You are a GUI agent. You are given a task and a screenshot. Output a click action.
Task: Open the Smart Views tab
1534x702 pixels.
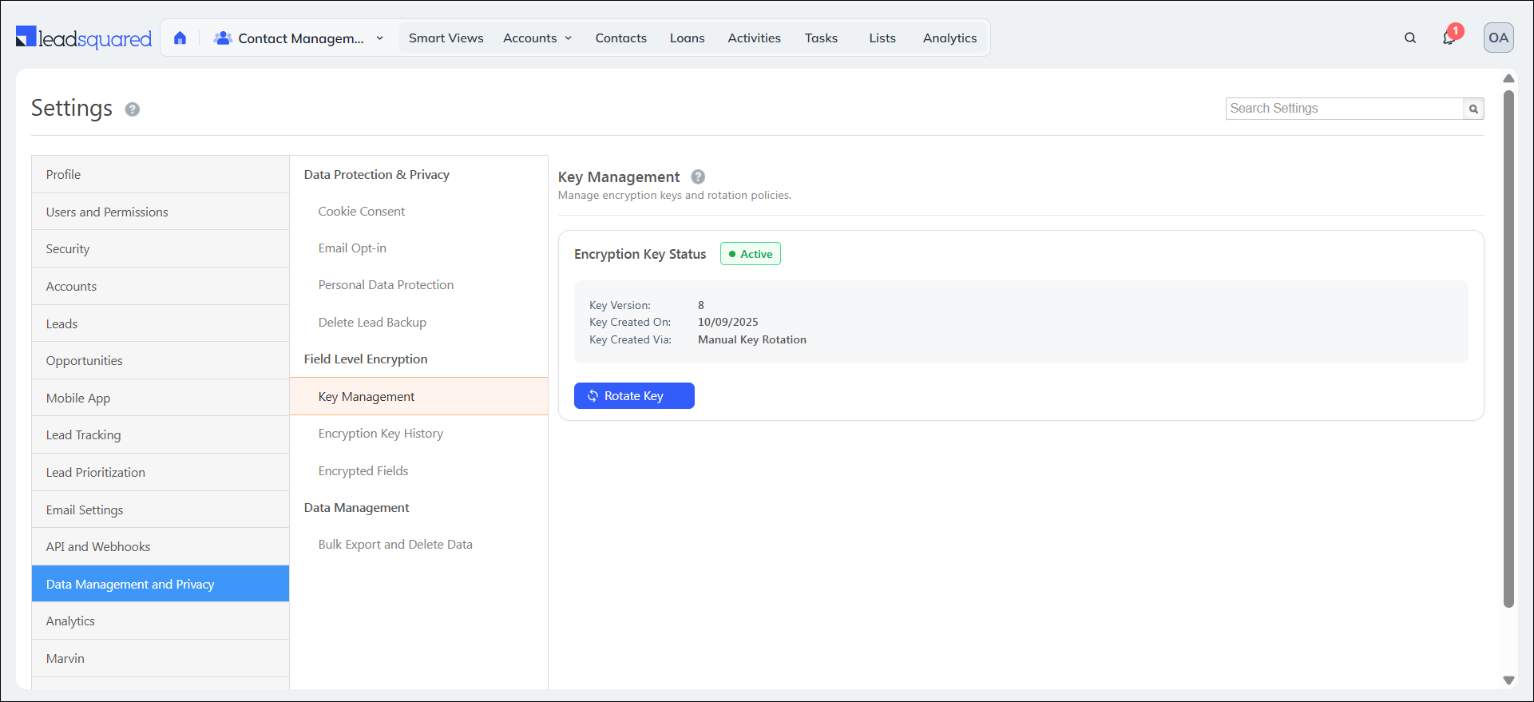coord(446,38)
